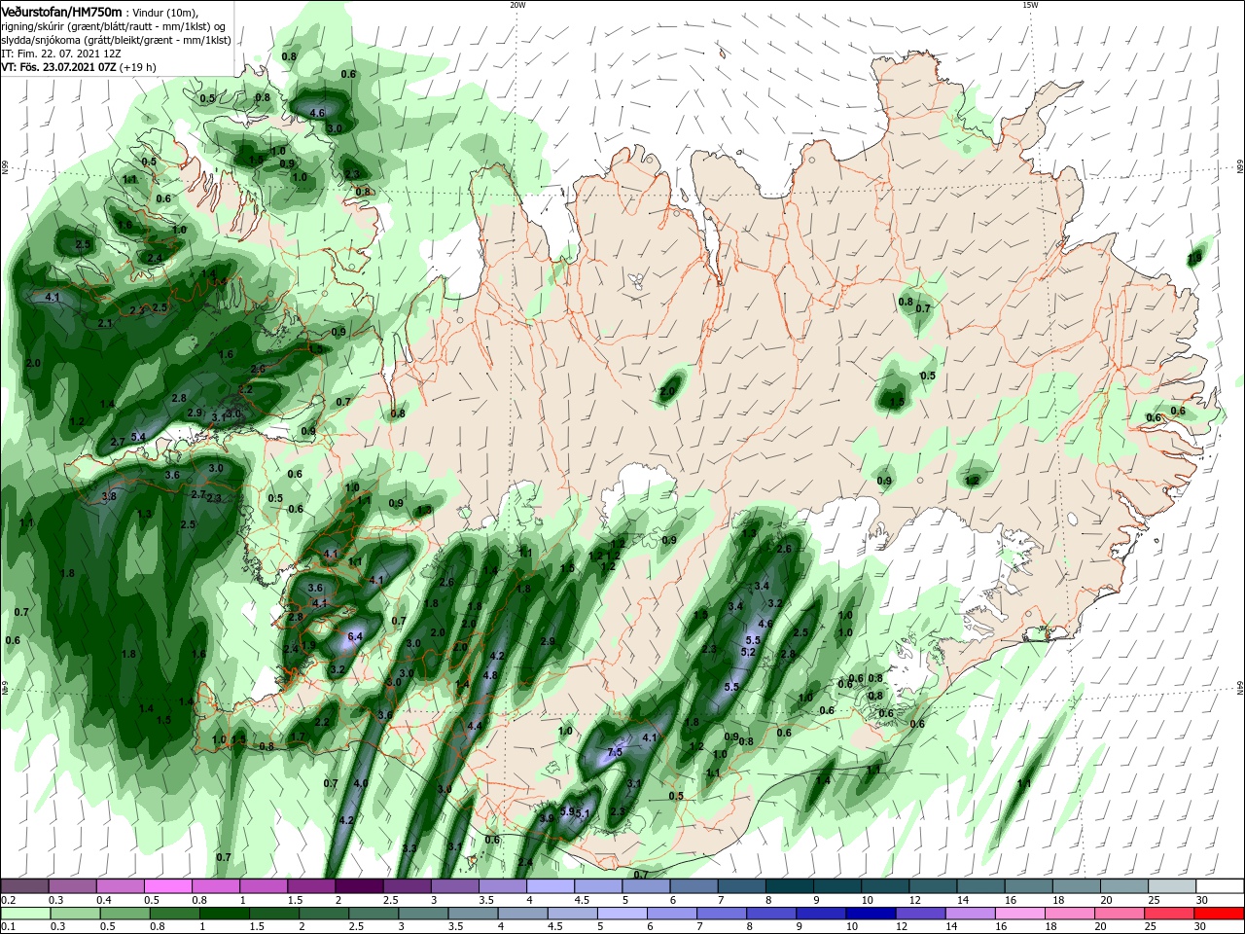Click the 4.8 precipitation value
The width and height of the screenshot is (1245, 934).
click(490, 675)
